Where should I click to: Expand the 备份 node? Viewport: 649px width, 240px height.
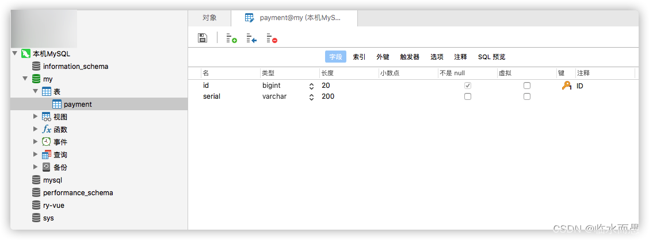click(x=36, y=167)
